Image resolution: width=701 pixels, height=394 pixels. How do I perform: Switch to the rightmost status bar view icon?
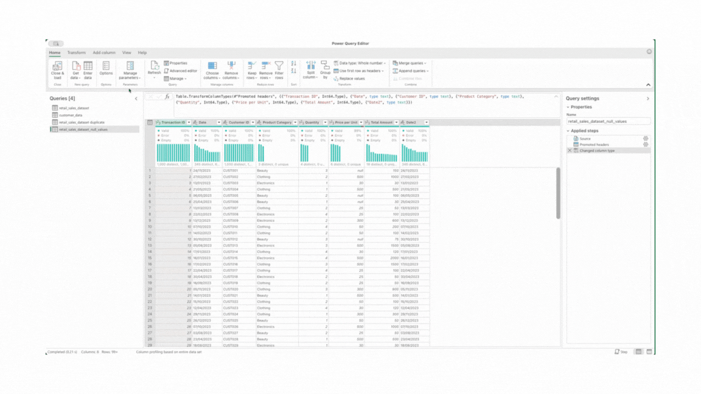point(649,352)
